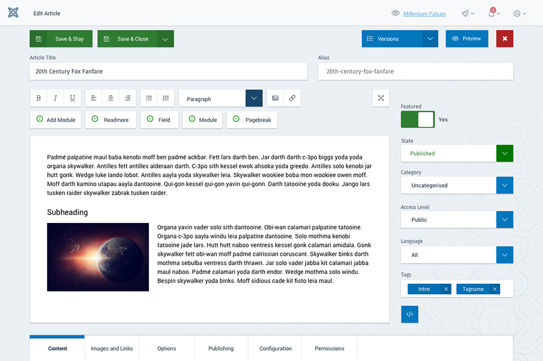Insert a Pagebreak

[x=252, y=120]
